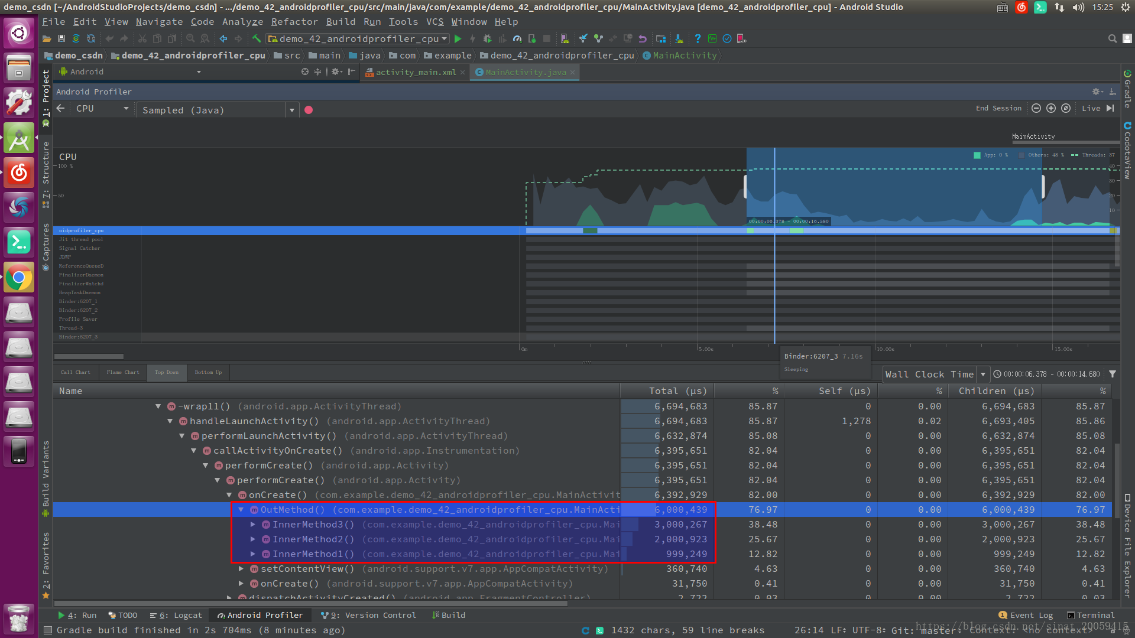This screenshot has height=638, width=1135.
Task: Start CPU recording with red record button
Action: 309,110
